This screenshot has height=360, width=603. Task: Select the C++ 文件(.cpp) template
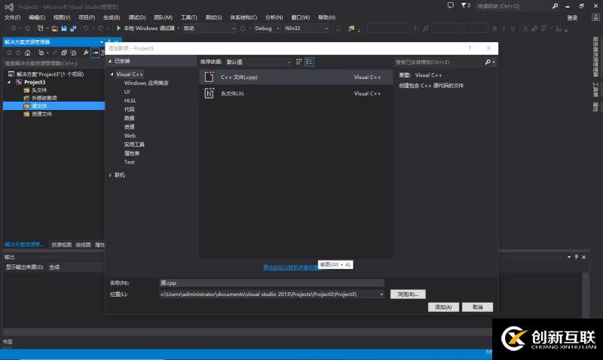point(295,78)
